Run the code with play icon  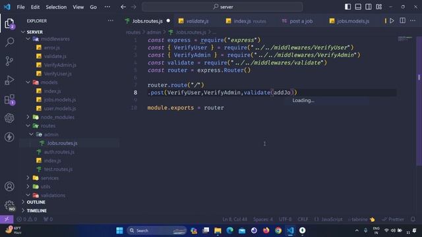pos(392,20)
